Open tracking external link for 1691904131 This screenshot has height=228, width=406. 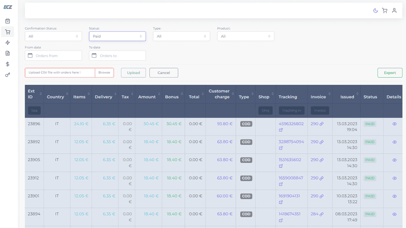tap(280, 202)
